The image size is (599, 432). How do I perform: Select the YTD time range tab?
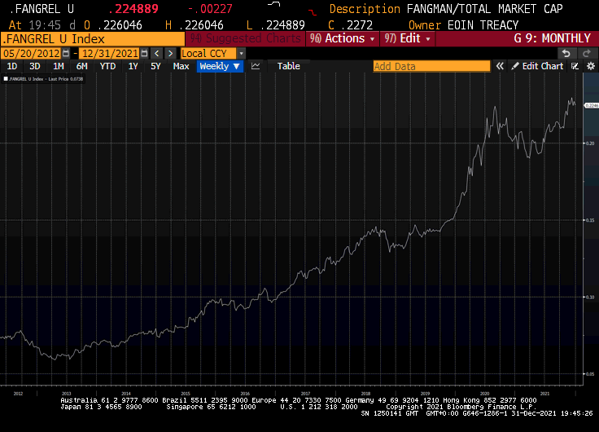tap(107, 66)
